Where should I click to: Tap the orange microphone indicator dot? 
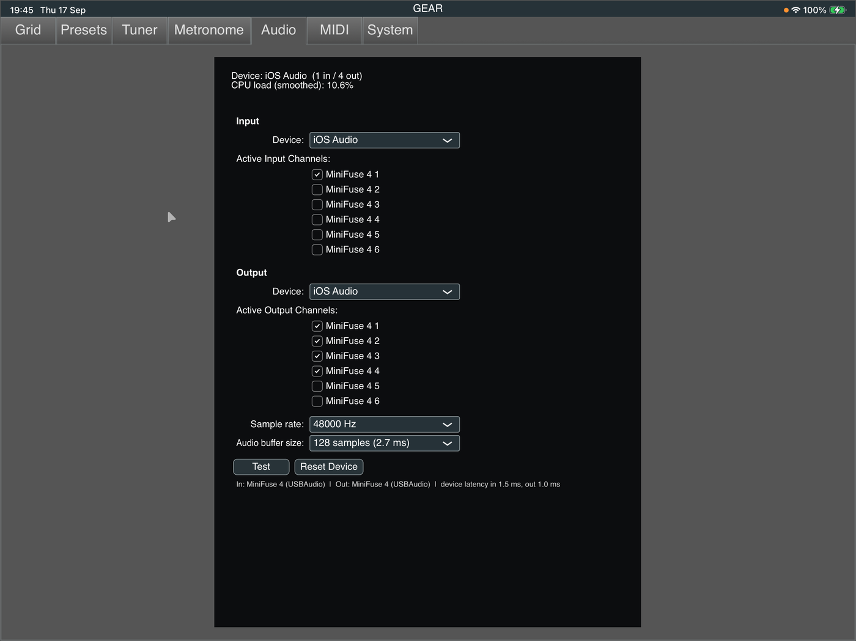pos(786,10)
